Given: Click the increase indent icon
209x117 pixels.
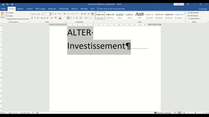Looking at the screenshot, I should [x=85, y=14].
